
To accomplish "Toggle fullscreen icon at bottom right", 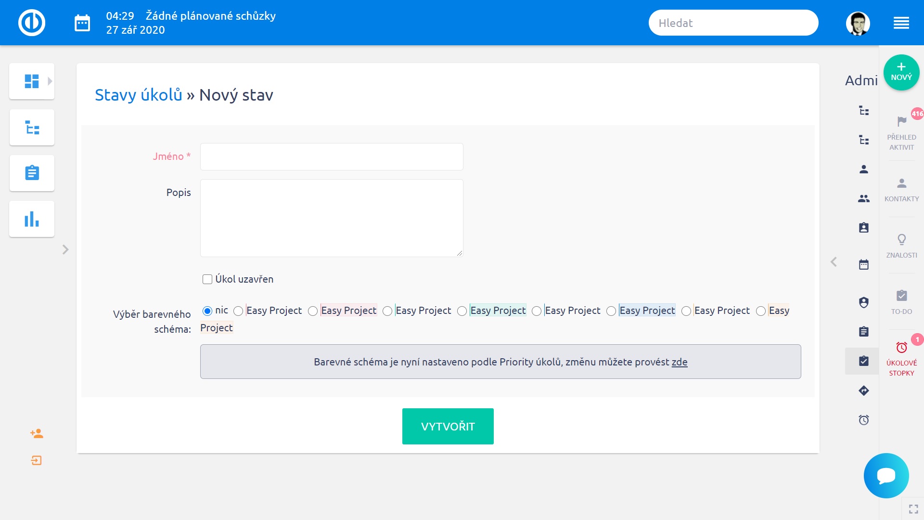I will click(913, 509).
